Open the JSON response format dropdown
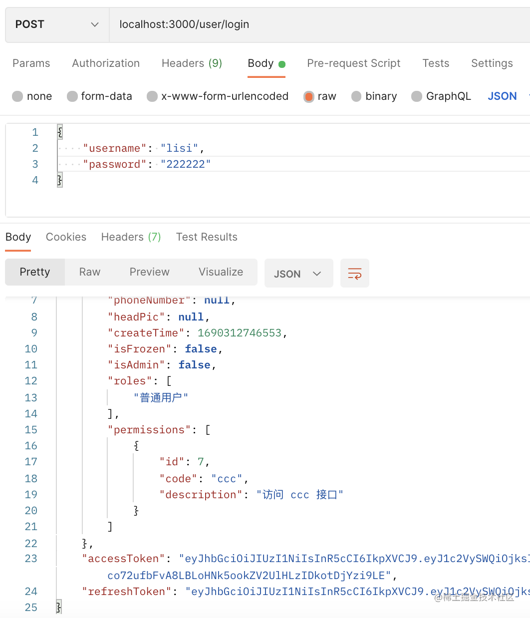This screenshot has width=530, height=618. (298, 274)
